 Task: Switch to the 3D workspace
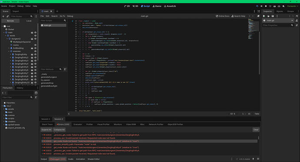[135, 6]
